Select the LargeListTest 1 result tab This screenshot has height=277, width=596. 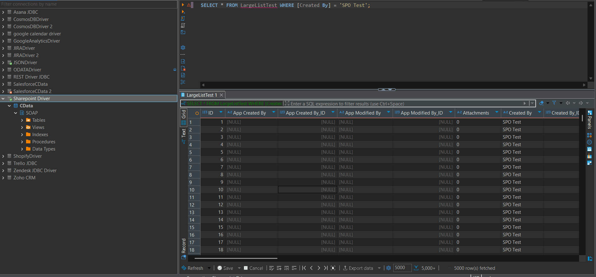[x=201, y=95]
